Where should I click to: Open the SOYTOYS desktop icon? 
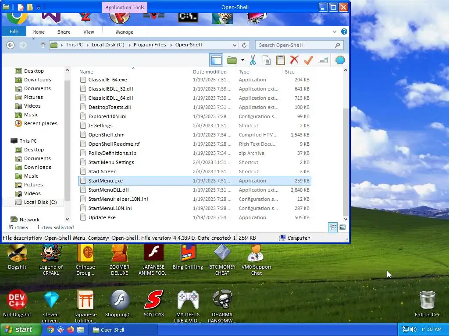[154, 304]
